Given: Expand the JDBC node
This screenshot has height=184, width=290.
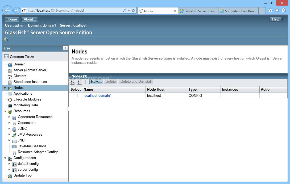Looking at the screenshot, I should pyautogui.click(x=9, y=128).
